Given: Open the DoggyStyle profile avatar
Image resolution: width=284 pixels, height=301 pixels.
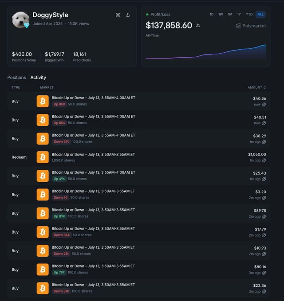Looking at the screenshot, I should pyautogui.click(x=20, y=20).
